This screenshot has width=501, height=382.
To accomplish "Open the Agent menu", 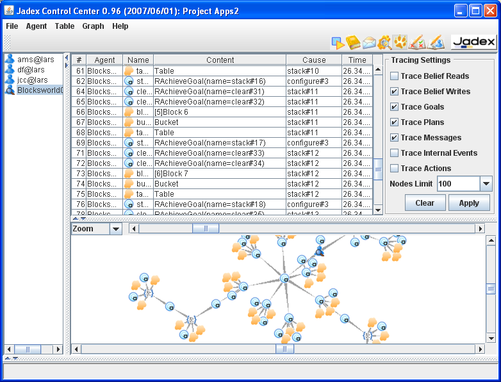I will pos(37,26).
